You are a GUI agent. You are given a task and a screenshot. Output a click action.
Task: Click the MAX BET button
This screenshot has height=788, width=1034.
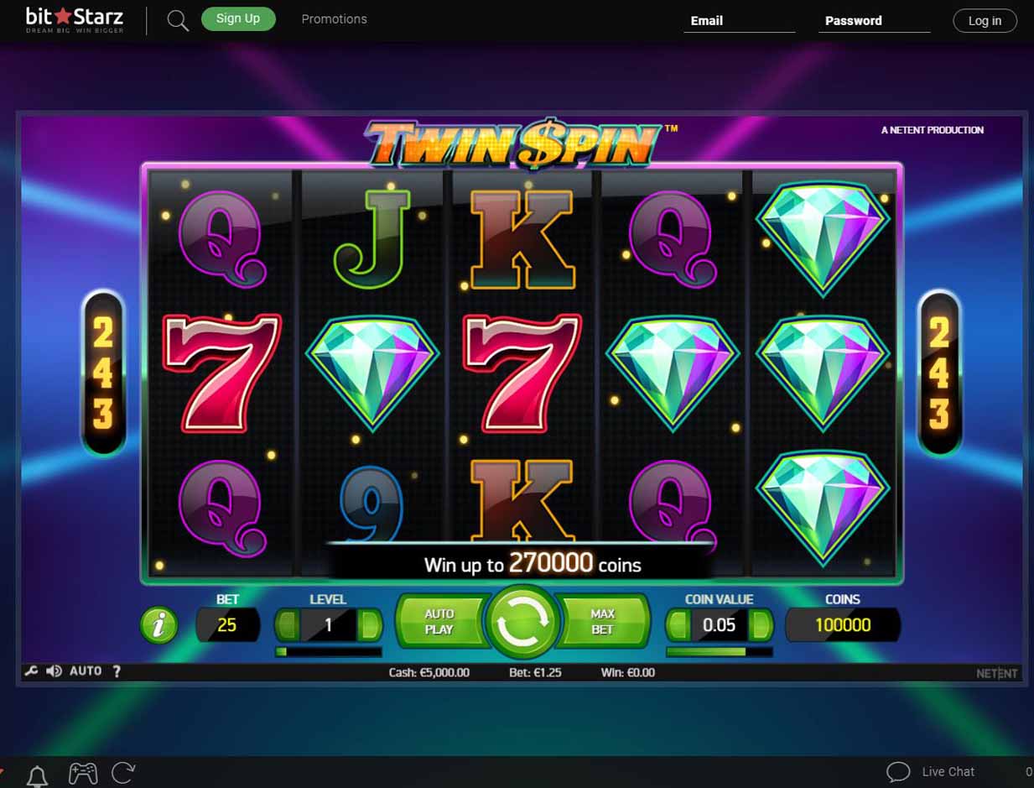(x=602, y=622)
